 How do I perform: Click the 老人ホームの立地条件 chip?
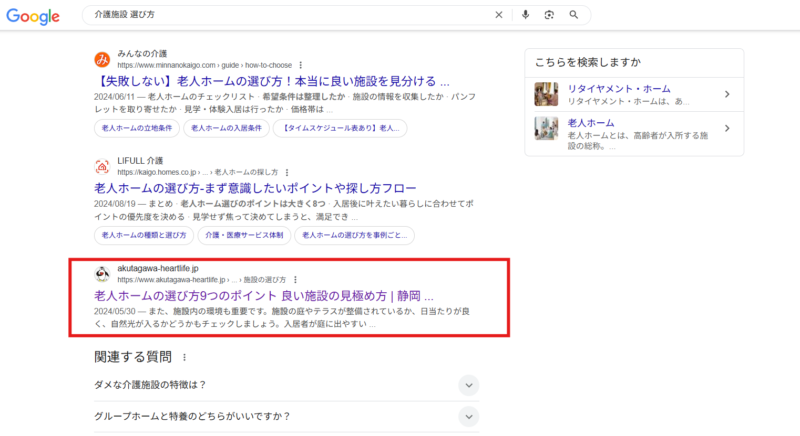137,129
